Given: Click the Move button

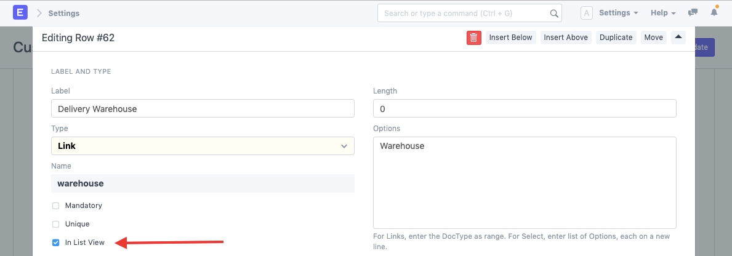Looking at the screenshot, I should [x=653, y=38].
